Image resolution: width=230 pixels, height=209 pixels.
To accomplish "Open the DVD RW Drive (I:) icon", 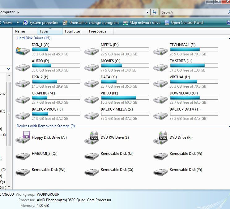I will 92,137.
